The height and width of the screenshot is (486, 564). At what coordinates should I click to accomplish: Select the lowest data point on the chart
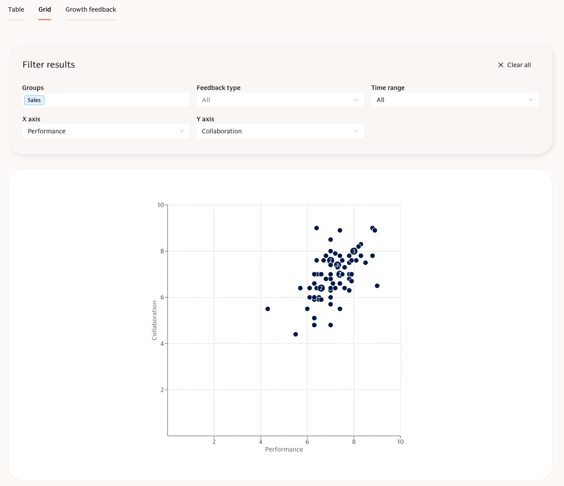(296, 334)
